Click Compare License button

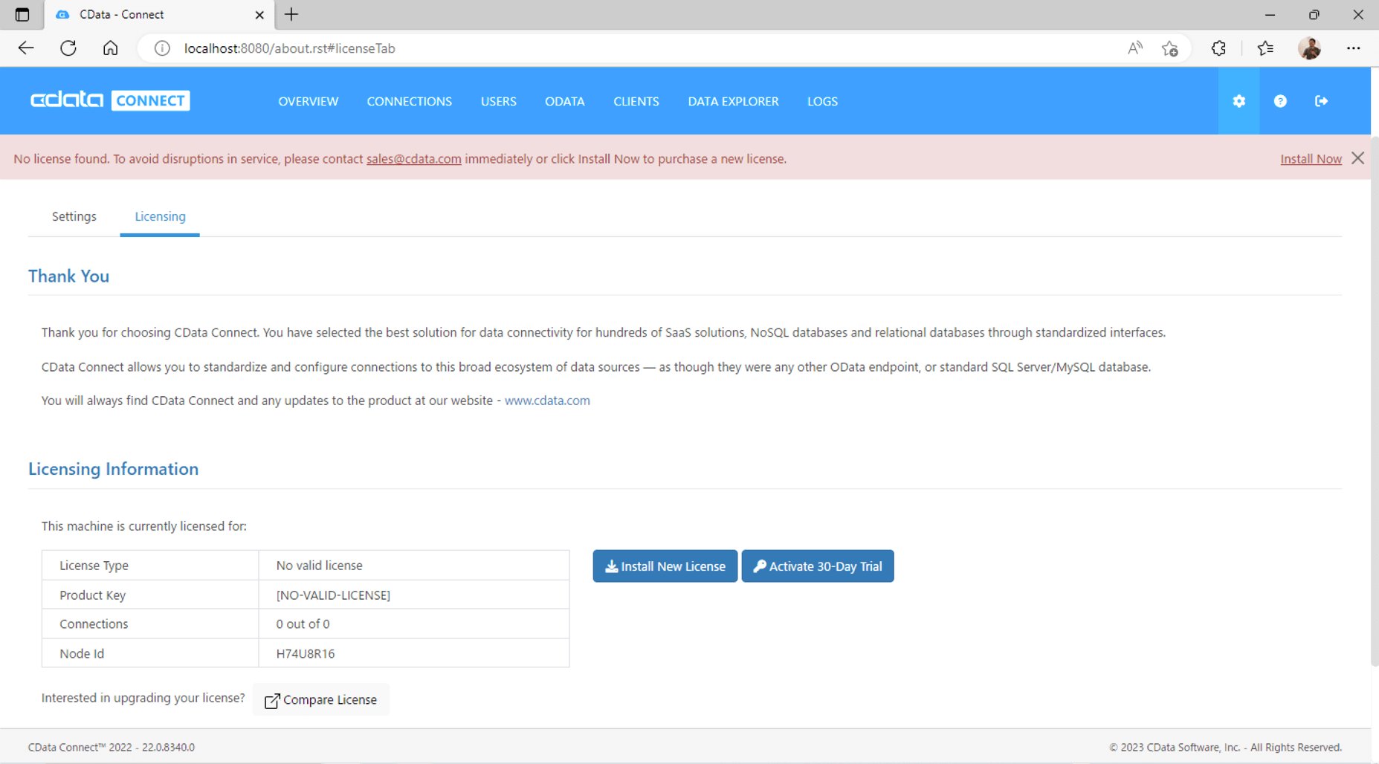[x=321, y=700]
